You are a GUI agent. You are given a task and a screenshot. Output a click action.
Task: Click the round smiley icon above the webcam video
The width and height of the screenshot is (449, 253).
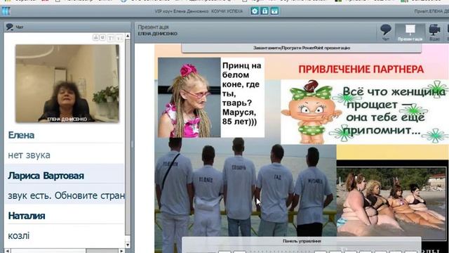point(102,37)
